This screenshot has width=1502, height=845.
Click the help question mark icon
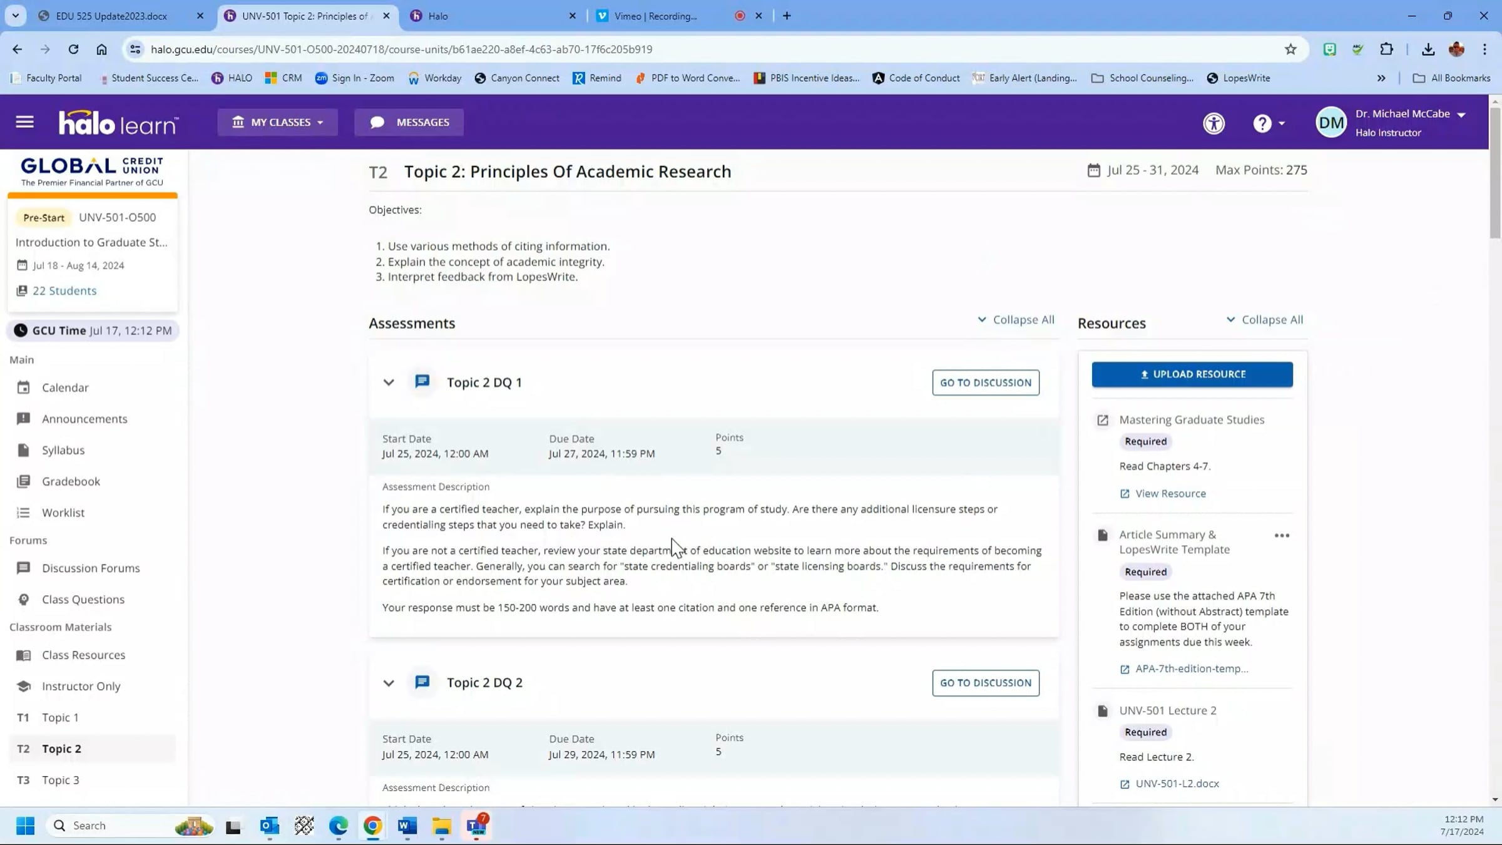[1262, 123]
